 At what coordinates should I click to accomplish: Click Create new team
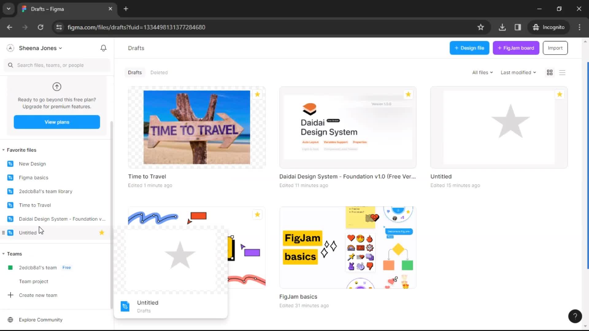(x=38, y=295)
